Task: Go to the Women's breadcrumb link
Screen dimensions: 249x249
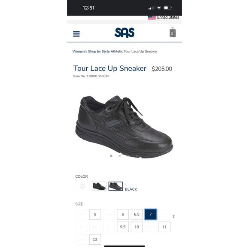Action: pos(80,52)
